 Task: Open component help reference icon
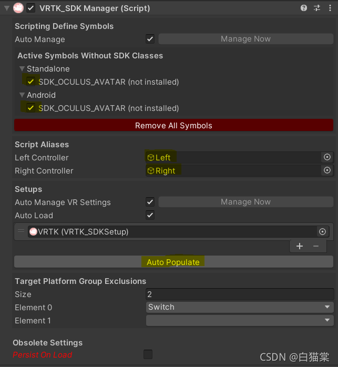304,8
